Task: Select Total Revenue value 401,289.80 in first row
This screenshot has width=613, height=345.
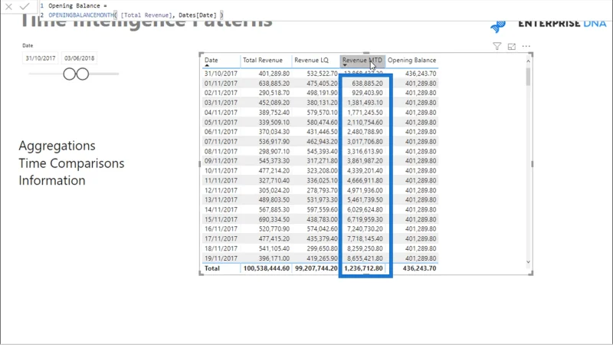Action: tap(274, 74)
